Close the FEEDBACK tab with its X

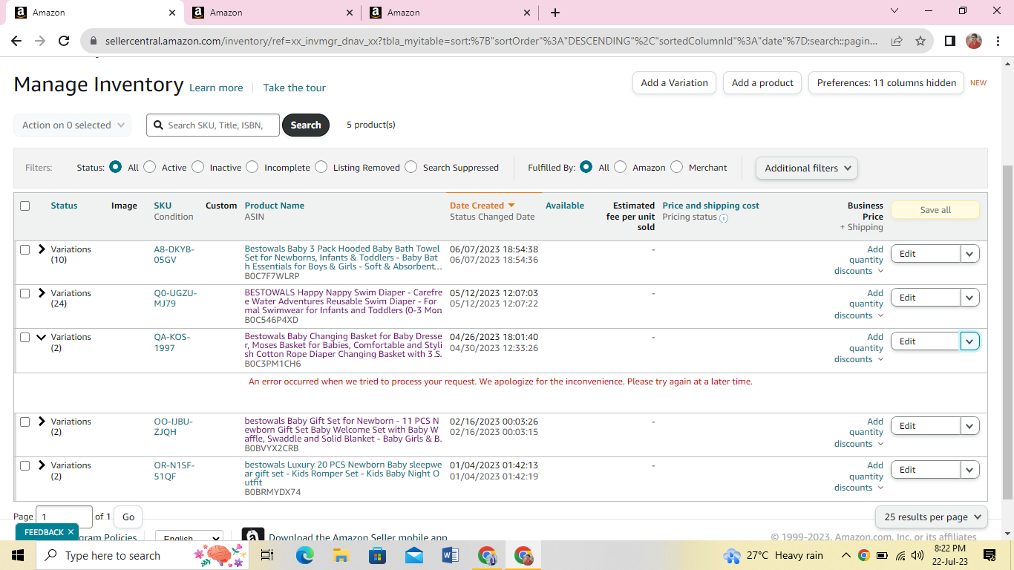pos(71,532)
